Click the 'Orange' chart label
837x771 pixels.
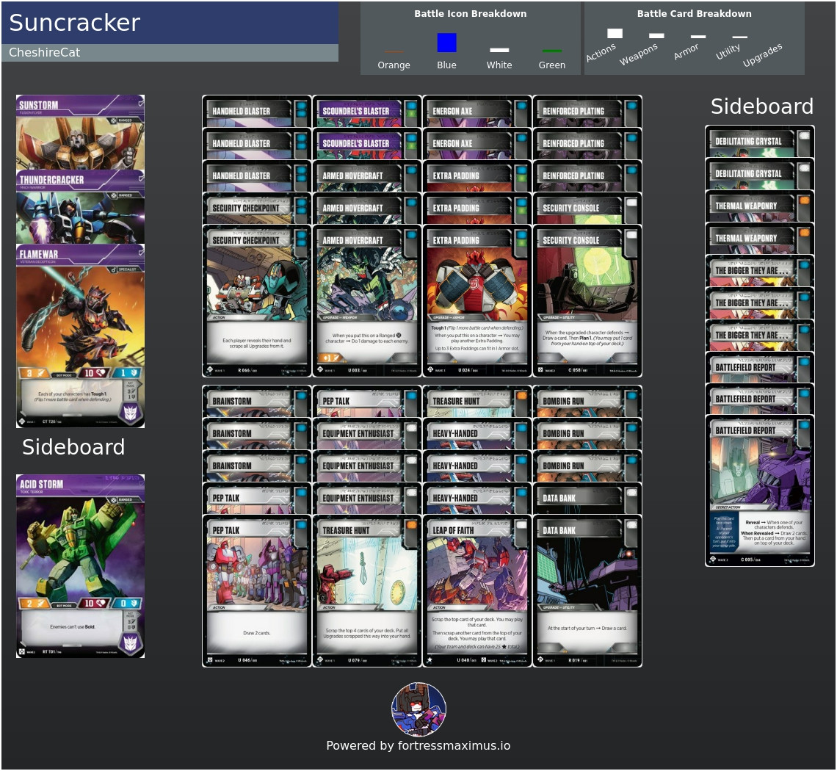(x=394, y=65)
